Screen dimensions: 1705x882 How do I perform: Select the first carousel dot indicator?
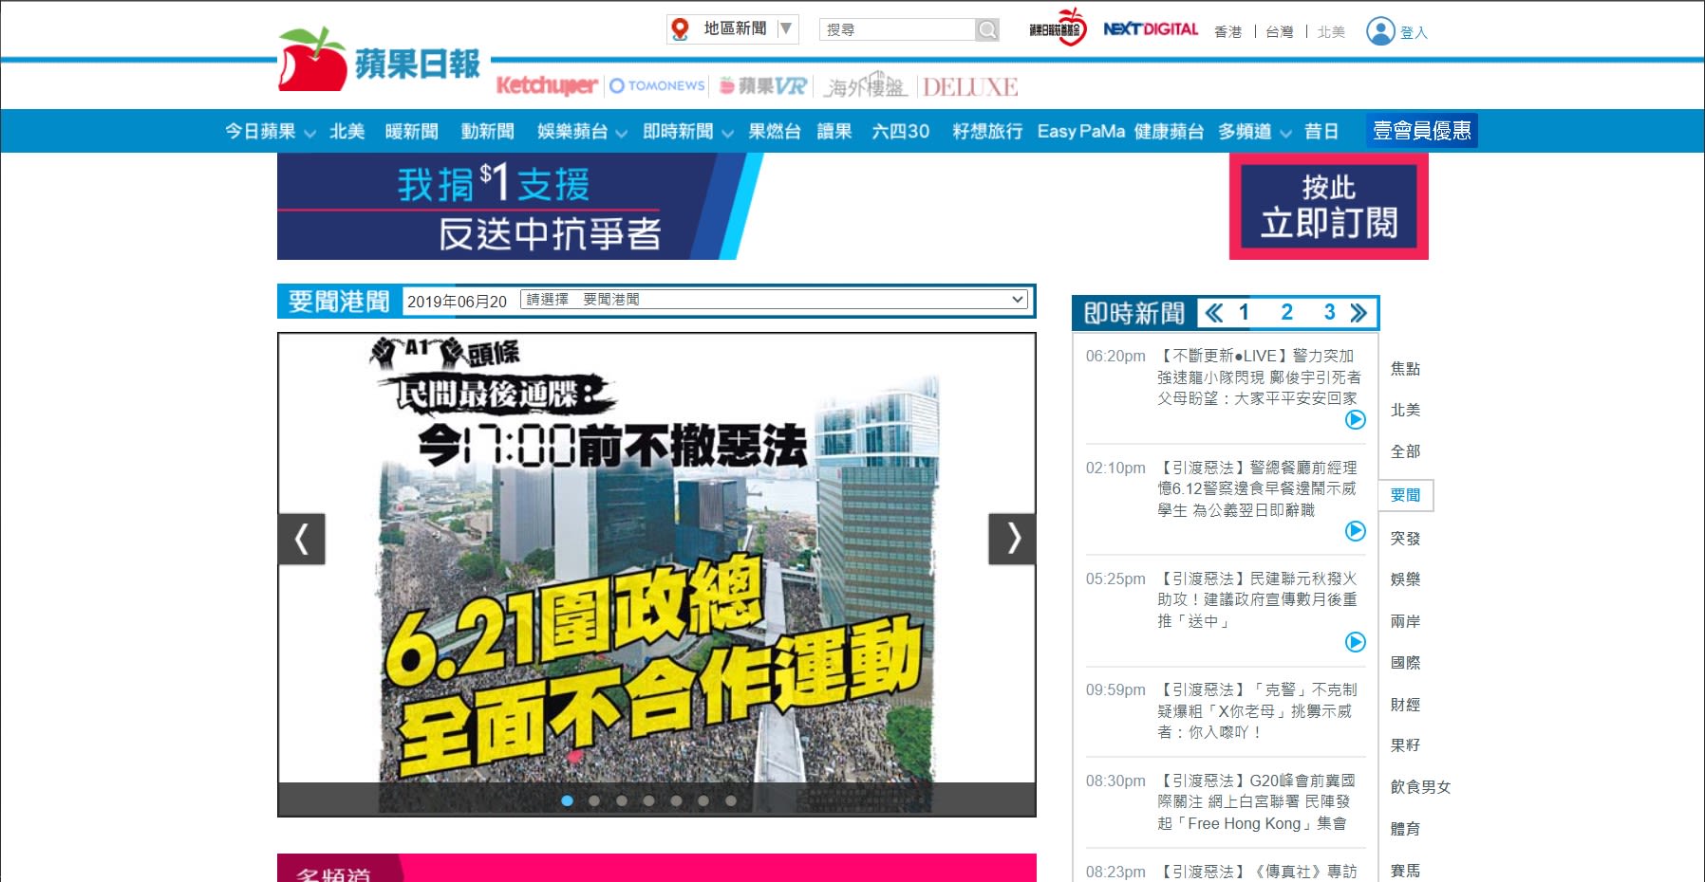coord(567,800)
